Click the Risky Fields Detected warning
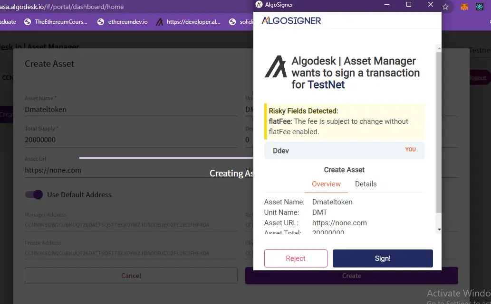The image size is (491, 304). click(x=345, y=121)
